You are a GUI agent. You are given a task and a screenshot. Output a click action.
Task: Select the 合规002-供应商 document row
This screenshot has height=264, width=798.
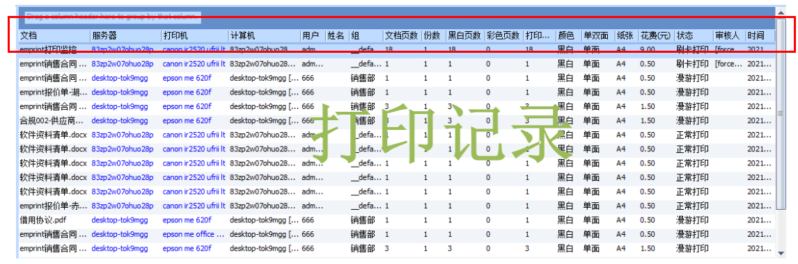397,121
